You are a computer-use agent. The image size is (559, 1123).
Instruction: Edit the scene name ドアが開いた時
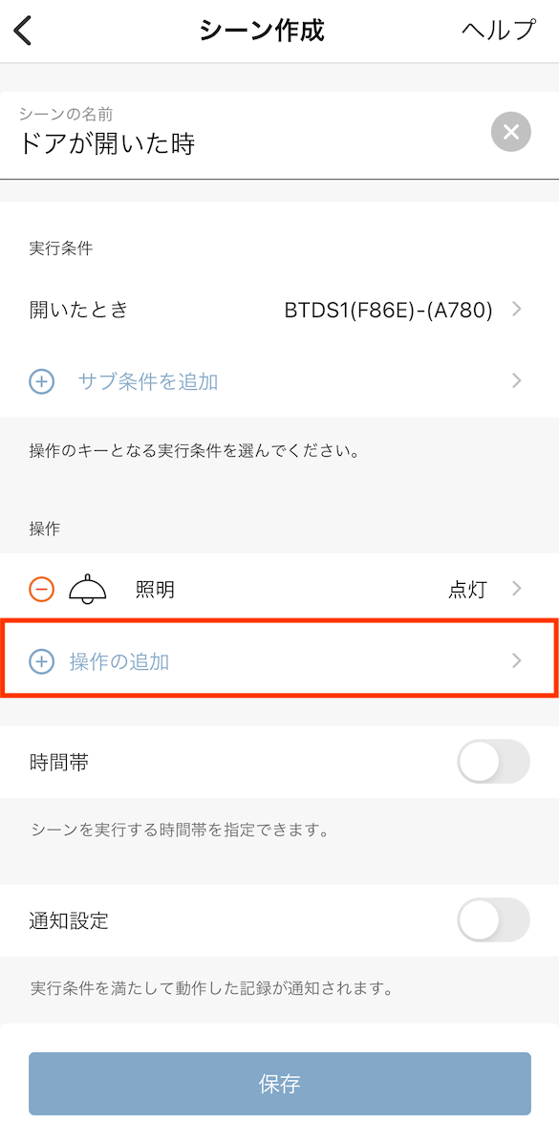click(x=107, y=144)
